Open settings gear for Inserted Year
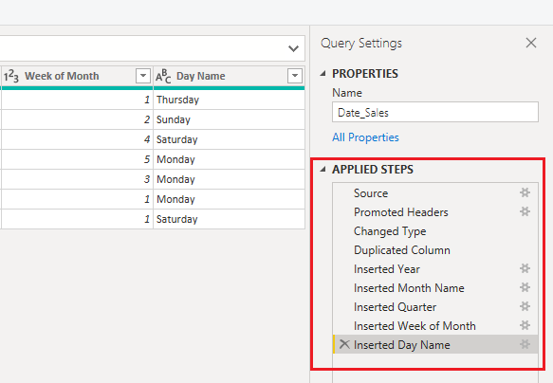The width and height of the screenshot is (553, 383). pos(525,269)
